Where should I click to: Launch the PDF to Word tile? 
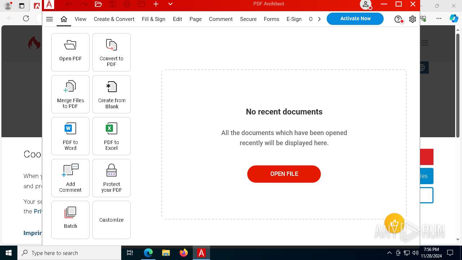click(x=70, y=136)
